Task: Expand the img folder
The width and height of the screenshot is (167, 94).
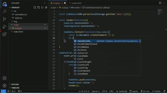Action: pos(12,21)
